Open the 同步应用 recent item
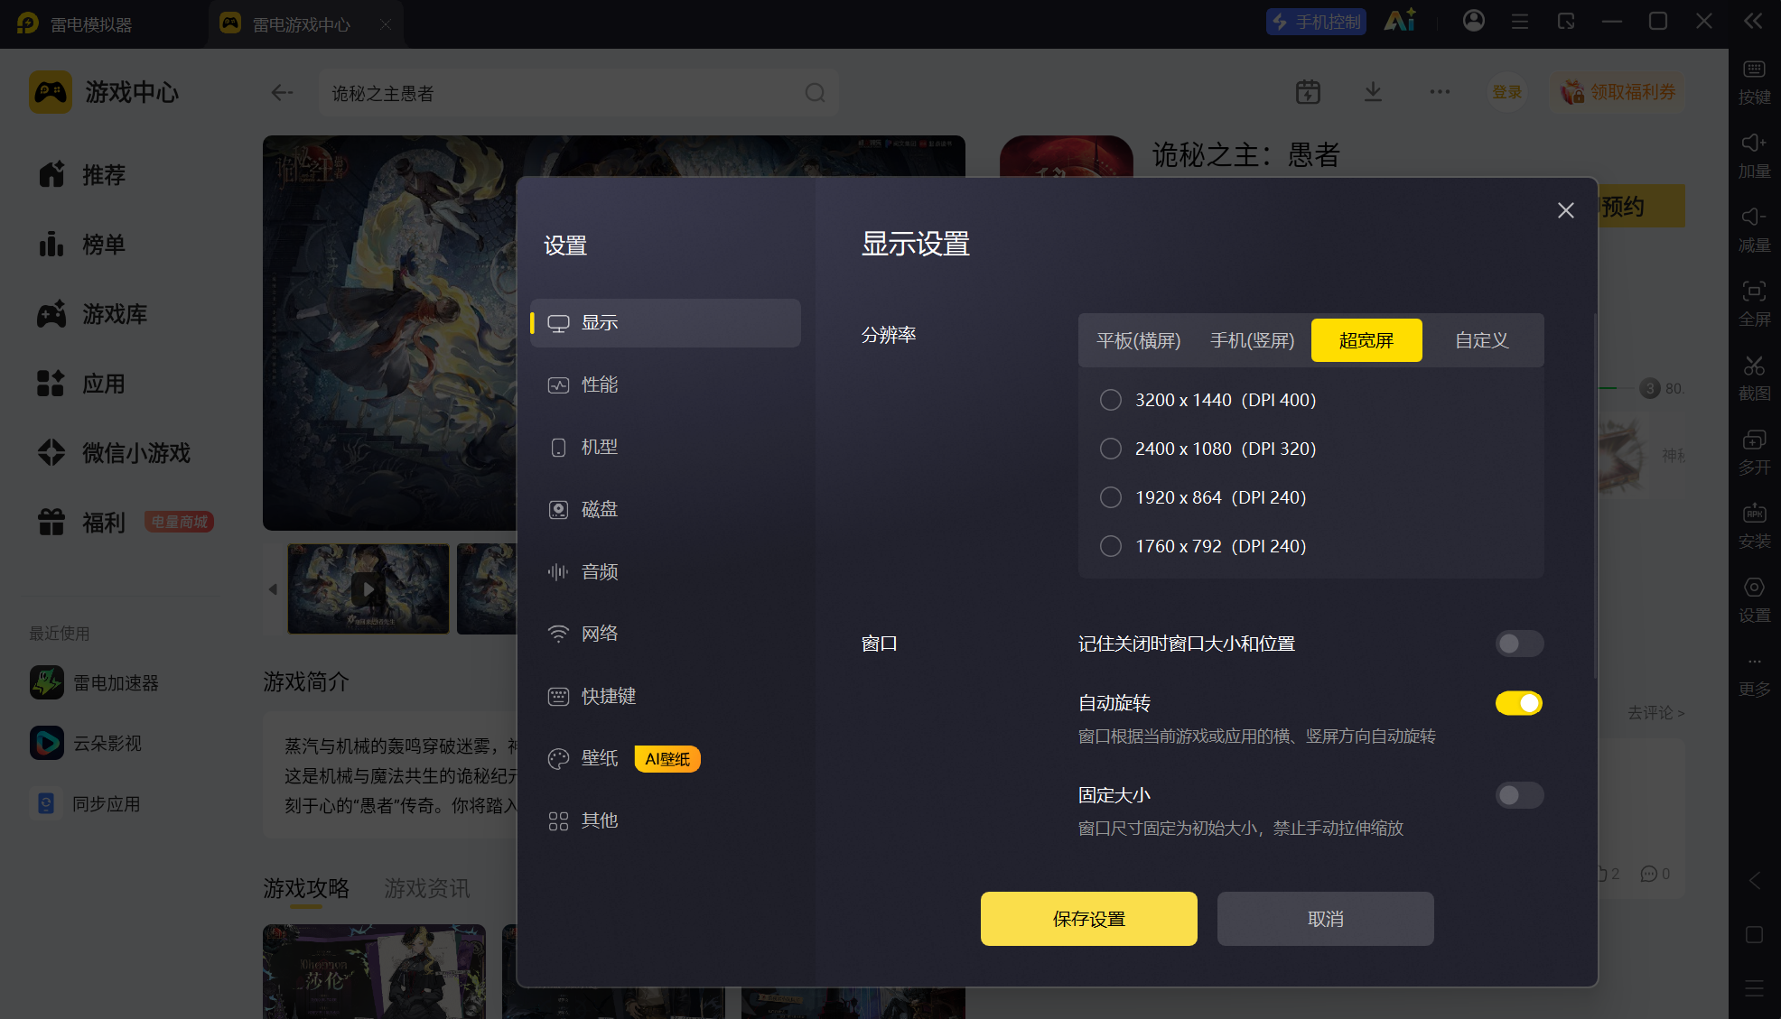 (86, 803)
